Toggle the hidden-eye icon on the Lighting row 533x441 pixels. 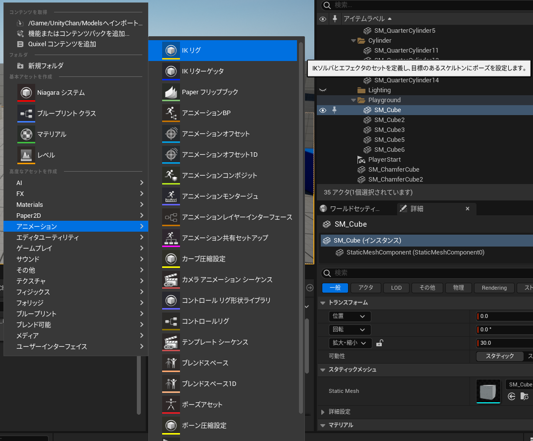[323, 90]
